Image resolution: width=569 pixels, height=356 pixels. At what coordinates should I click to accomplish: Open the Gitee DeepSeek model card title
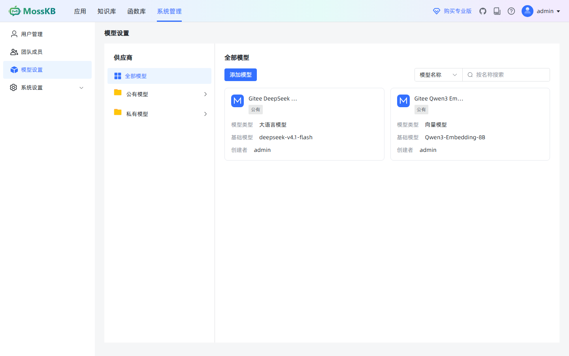click(273, 98)
